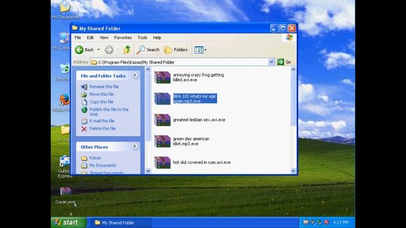Click the system tray clock

(341, 222)
